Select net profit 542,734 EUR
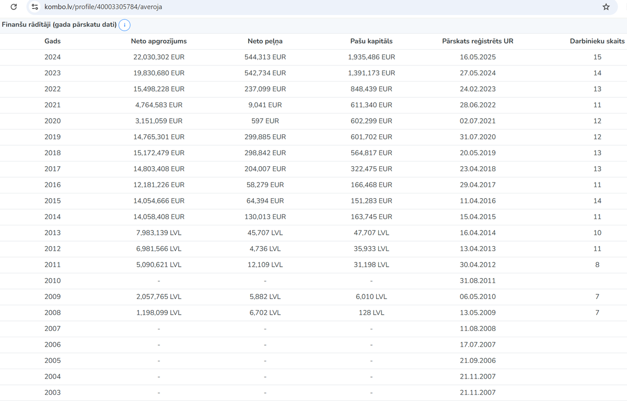 (265, 73)
